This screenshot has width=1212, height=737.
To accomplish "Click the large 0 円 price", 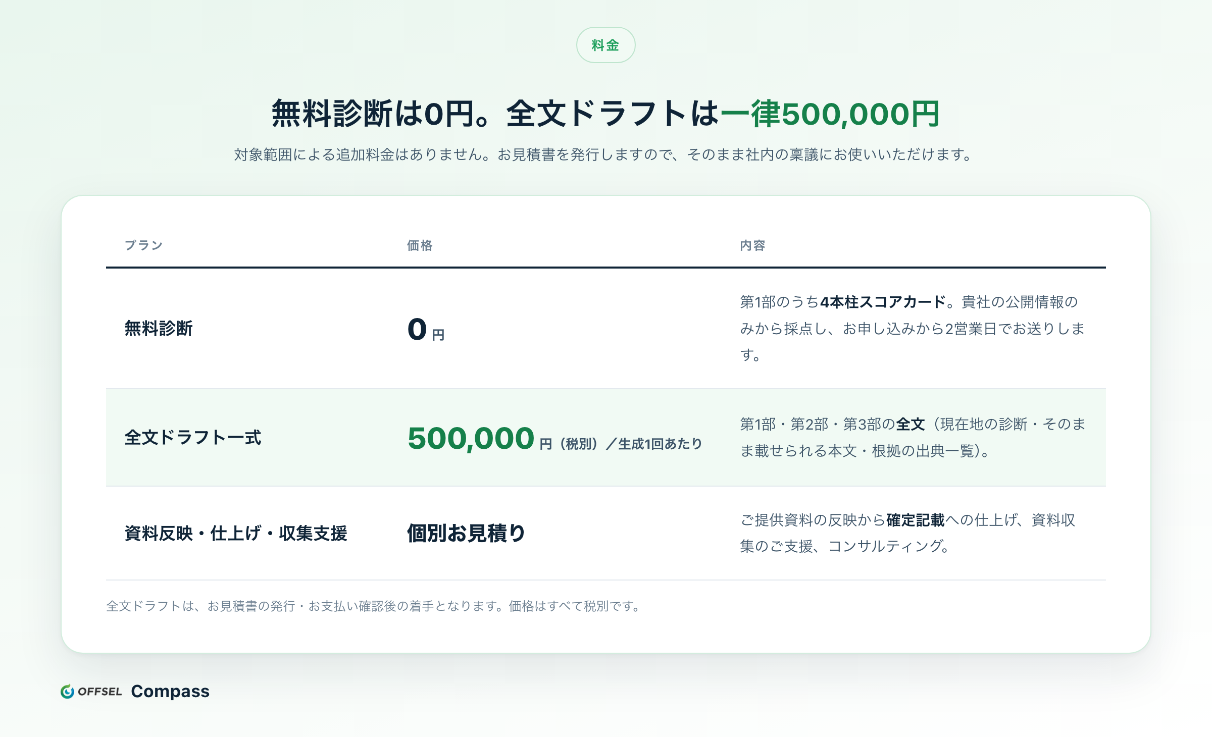I will pyautogui.click(x=426, y=330).
